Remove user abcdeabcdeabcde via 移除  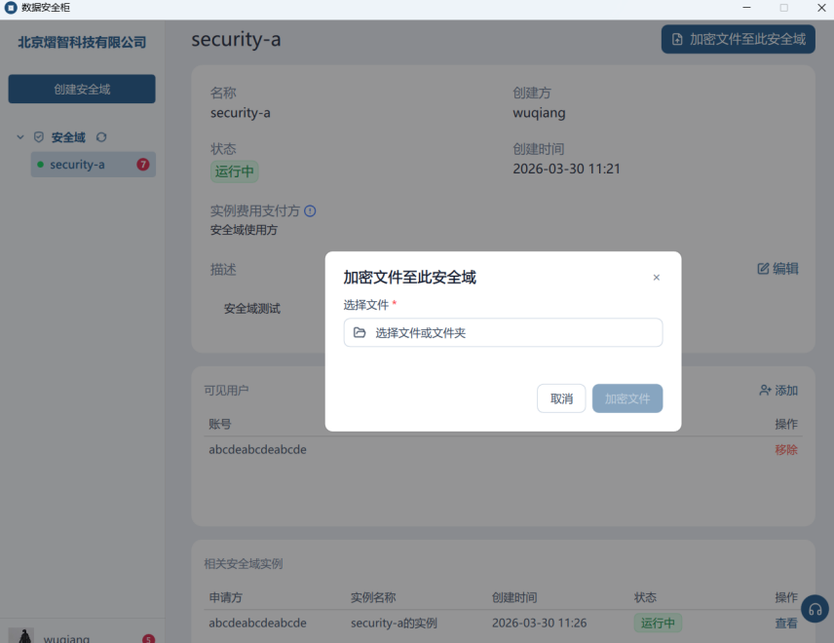point(785,450)
